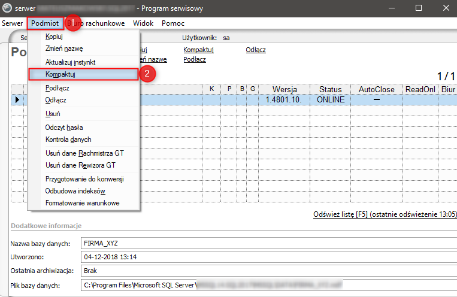Click the application icon in title bar

click(7, 8)
